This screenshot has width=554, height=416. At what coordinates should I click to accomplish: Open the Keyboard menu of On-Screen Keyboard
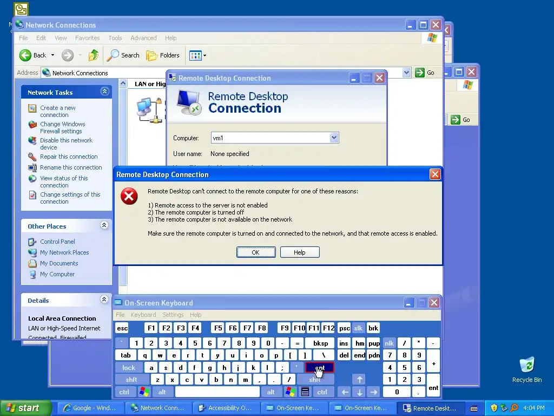(x=143, y=315)
